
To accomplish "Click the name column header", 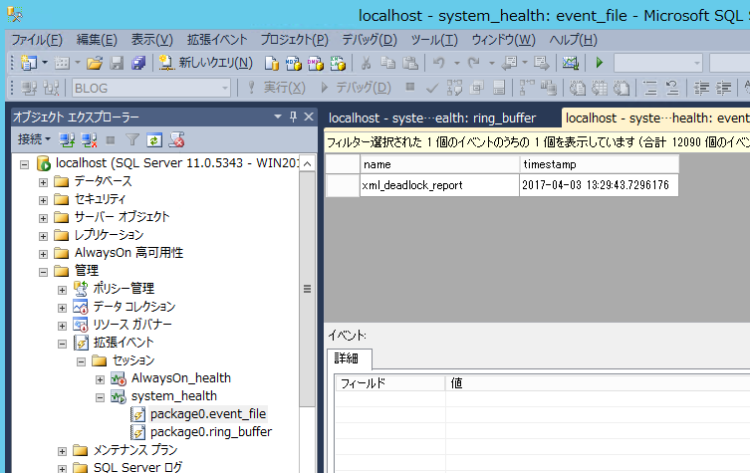I will [439, 164].
